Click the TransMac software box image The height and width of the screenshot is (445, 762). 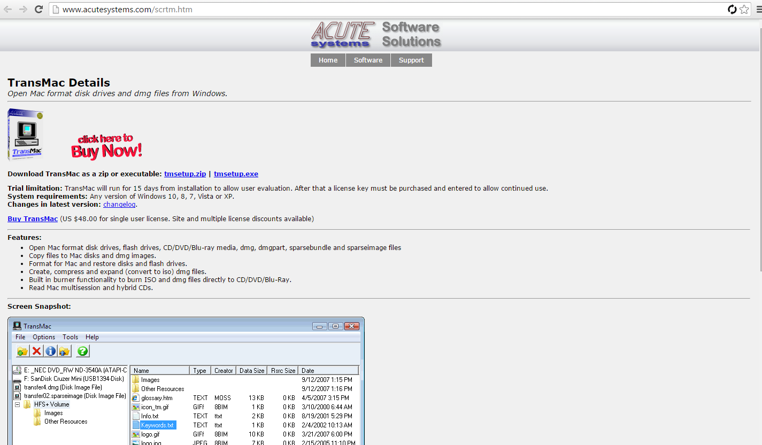(x=25, y=135)
